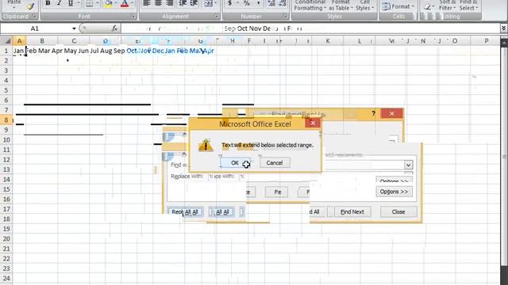Set Align Text Left
The width and height of the screenshot is (508, 285).
(x=146, y=3)
